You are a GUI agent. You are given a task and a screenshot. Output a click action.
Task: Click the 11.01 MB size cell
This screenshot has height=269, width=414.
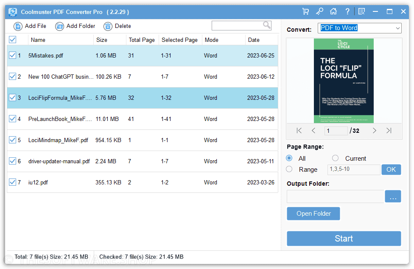[x=107, y=119]
